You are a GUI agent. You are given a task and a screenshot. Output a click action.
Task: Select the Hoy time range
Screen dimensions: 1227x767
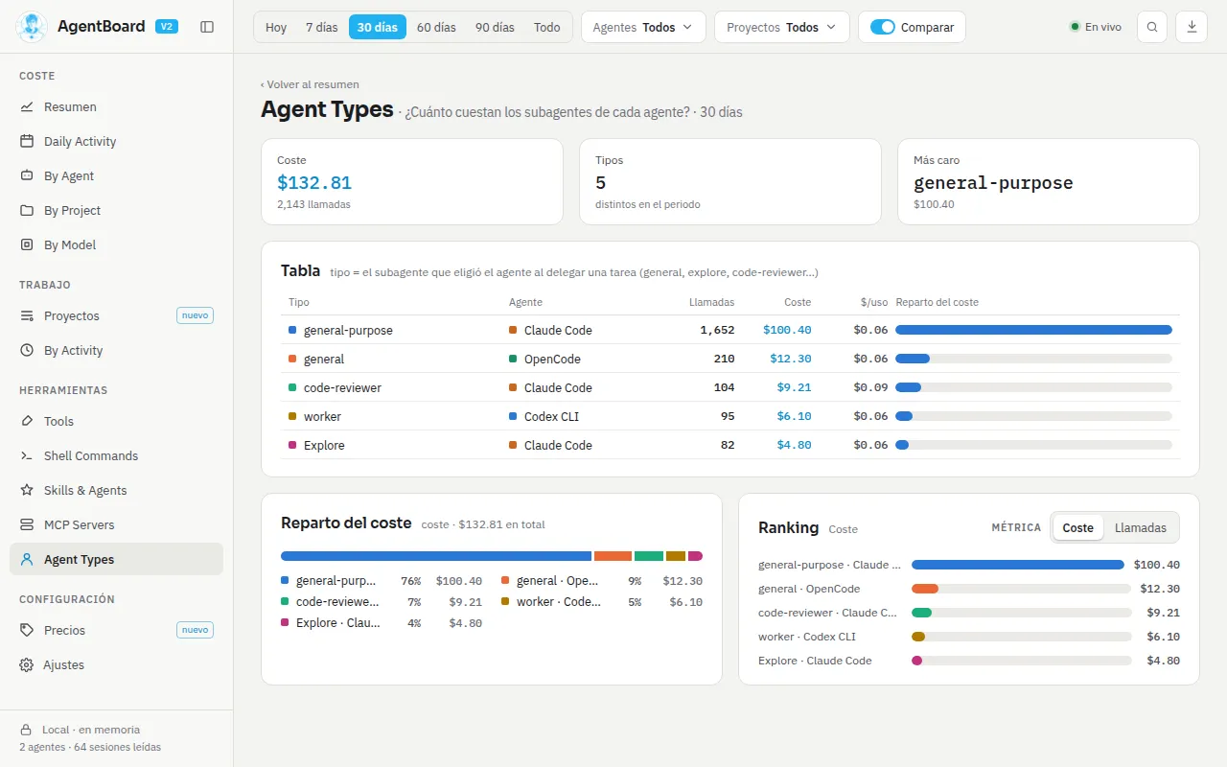(276, 27)
